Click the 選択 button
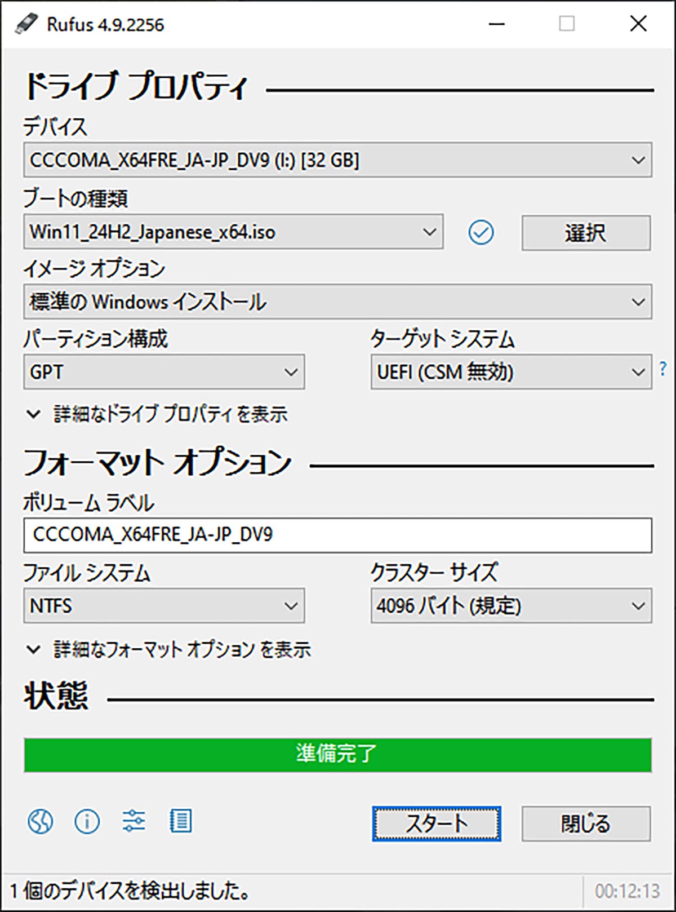Screen dimensions: 676x912 (586, 233)
